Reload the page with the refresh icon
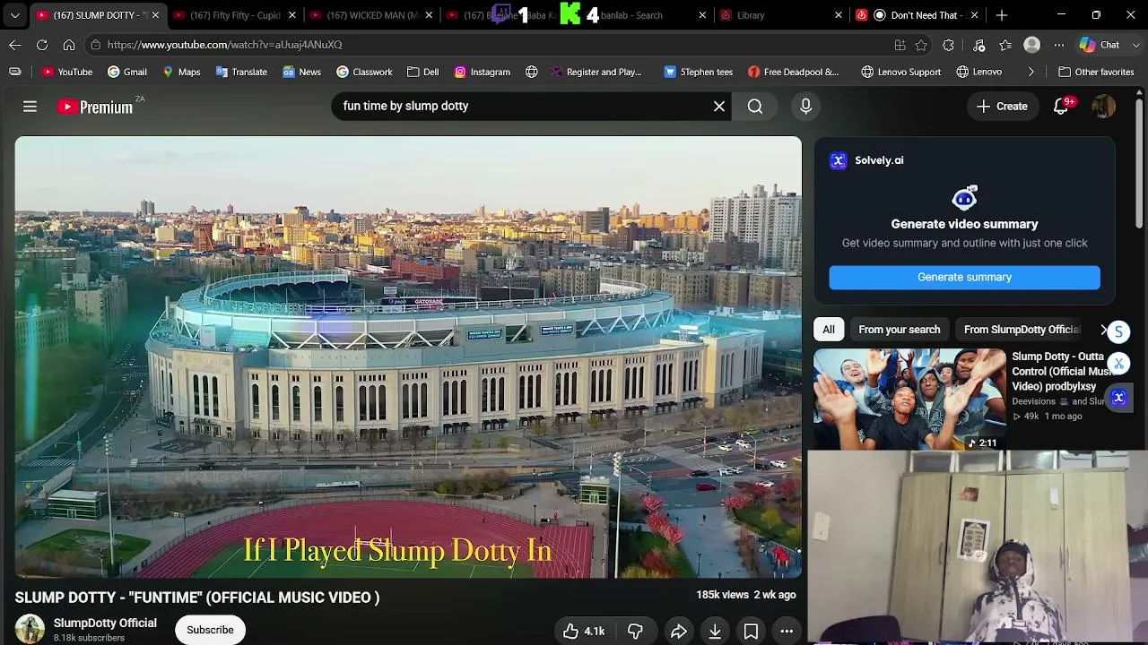The width and height of the screenshot is (1148, 645). 42,45
